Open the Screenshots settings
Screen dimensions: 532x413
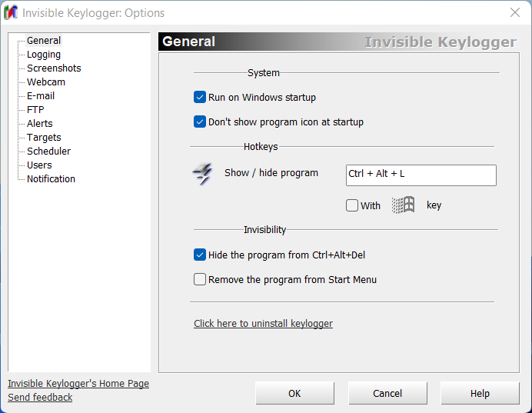point(54,68)
